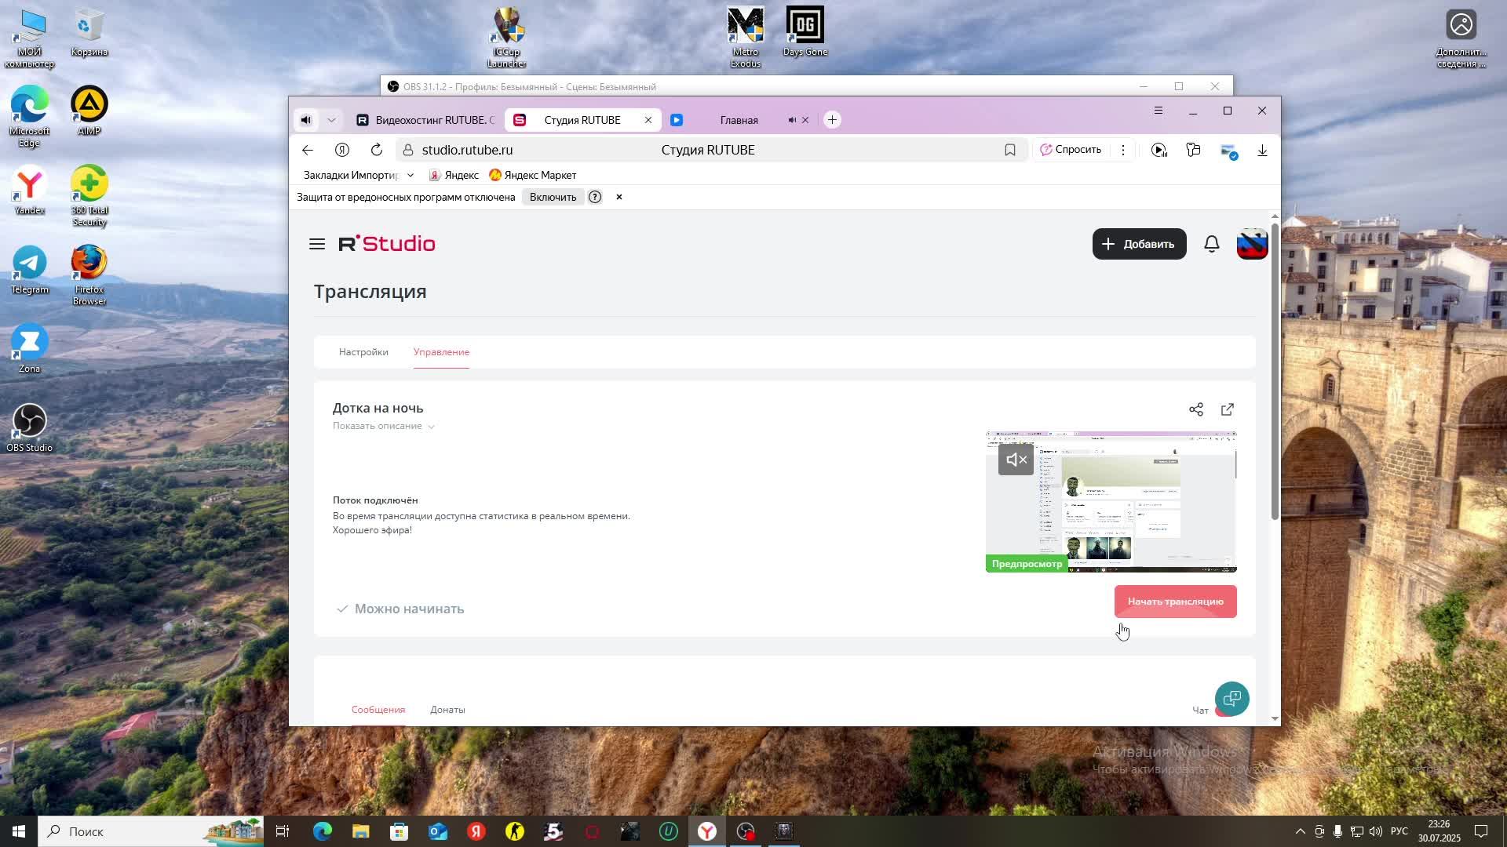Open the teal support chat bubble
This screenshot has height=847, width=1507.
tap(1232, 698)
